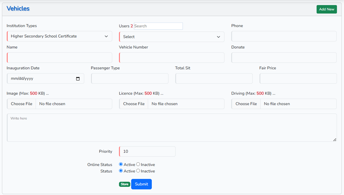Open the Institution Types dropdown
The width and height of the screenshot is (344, 195).
pos(59,36)
